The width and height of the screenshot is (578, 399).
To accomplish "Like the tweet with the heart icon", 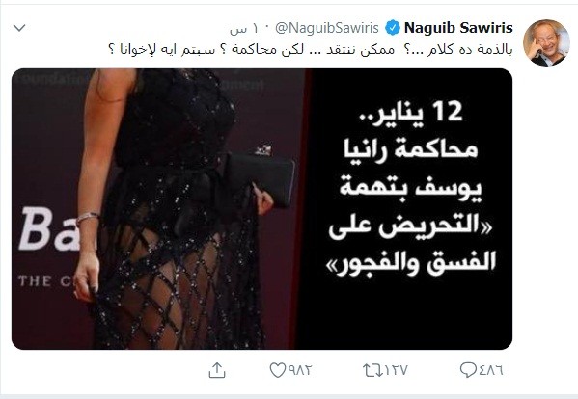I will [x=277, y=370].
